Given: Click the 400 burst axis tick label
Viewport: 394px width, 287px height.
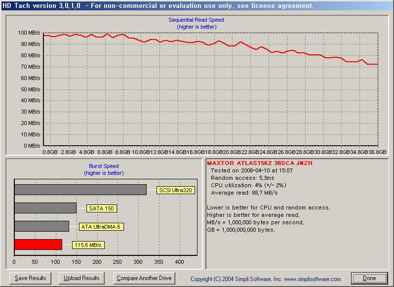Looking at the screenshot, I should 179,262.
